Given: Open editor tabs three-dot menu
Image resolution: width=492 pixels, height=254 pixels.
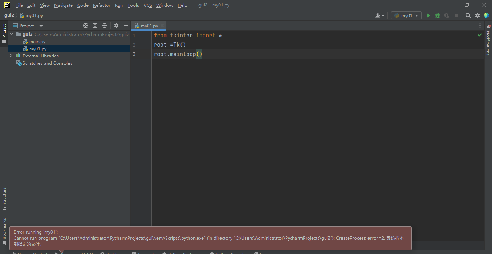Looking at the screenshot, I should click(480, 26).
